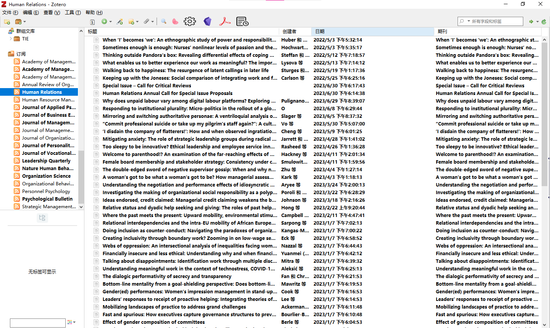
Task: Click the New Library box icon
Action: coord(18,22)
